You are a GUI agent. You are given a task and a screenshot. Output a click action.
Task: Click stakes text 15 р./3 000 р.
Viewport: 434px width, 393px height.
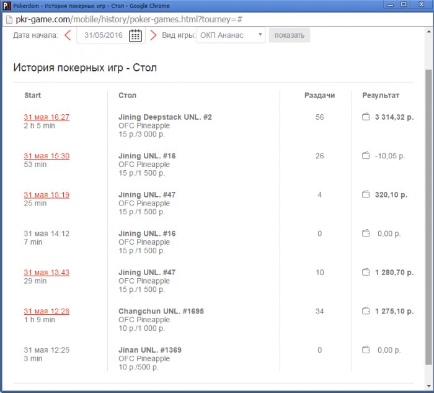[x=141, y=134]
